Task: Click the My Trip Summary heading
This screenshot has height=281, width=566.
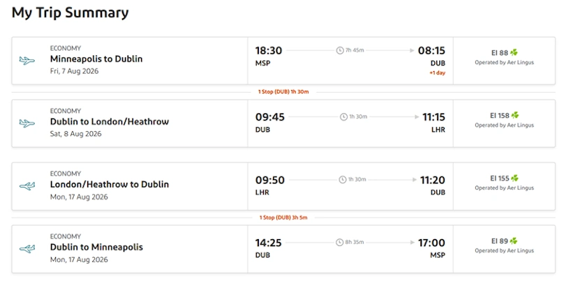Action: click(70, 13)
